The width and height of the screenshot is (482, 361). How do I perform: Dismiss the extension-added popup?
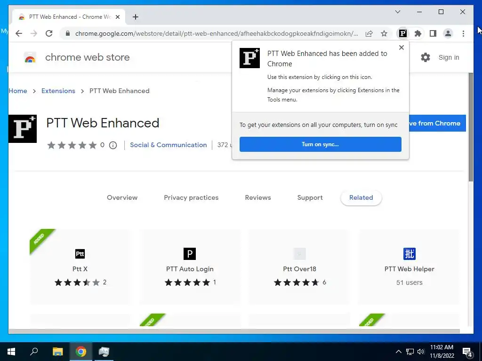(x=401, y=47)
